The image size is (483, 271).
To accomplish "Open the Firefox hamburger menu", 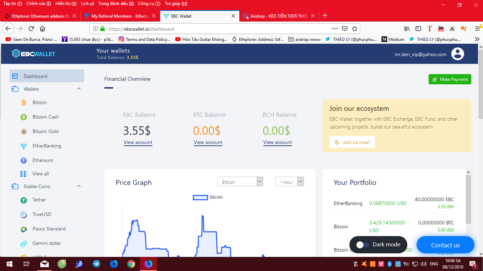I will (x=477, y=29).
